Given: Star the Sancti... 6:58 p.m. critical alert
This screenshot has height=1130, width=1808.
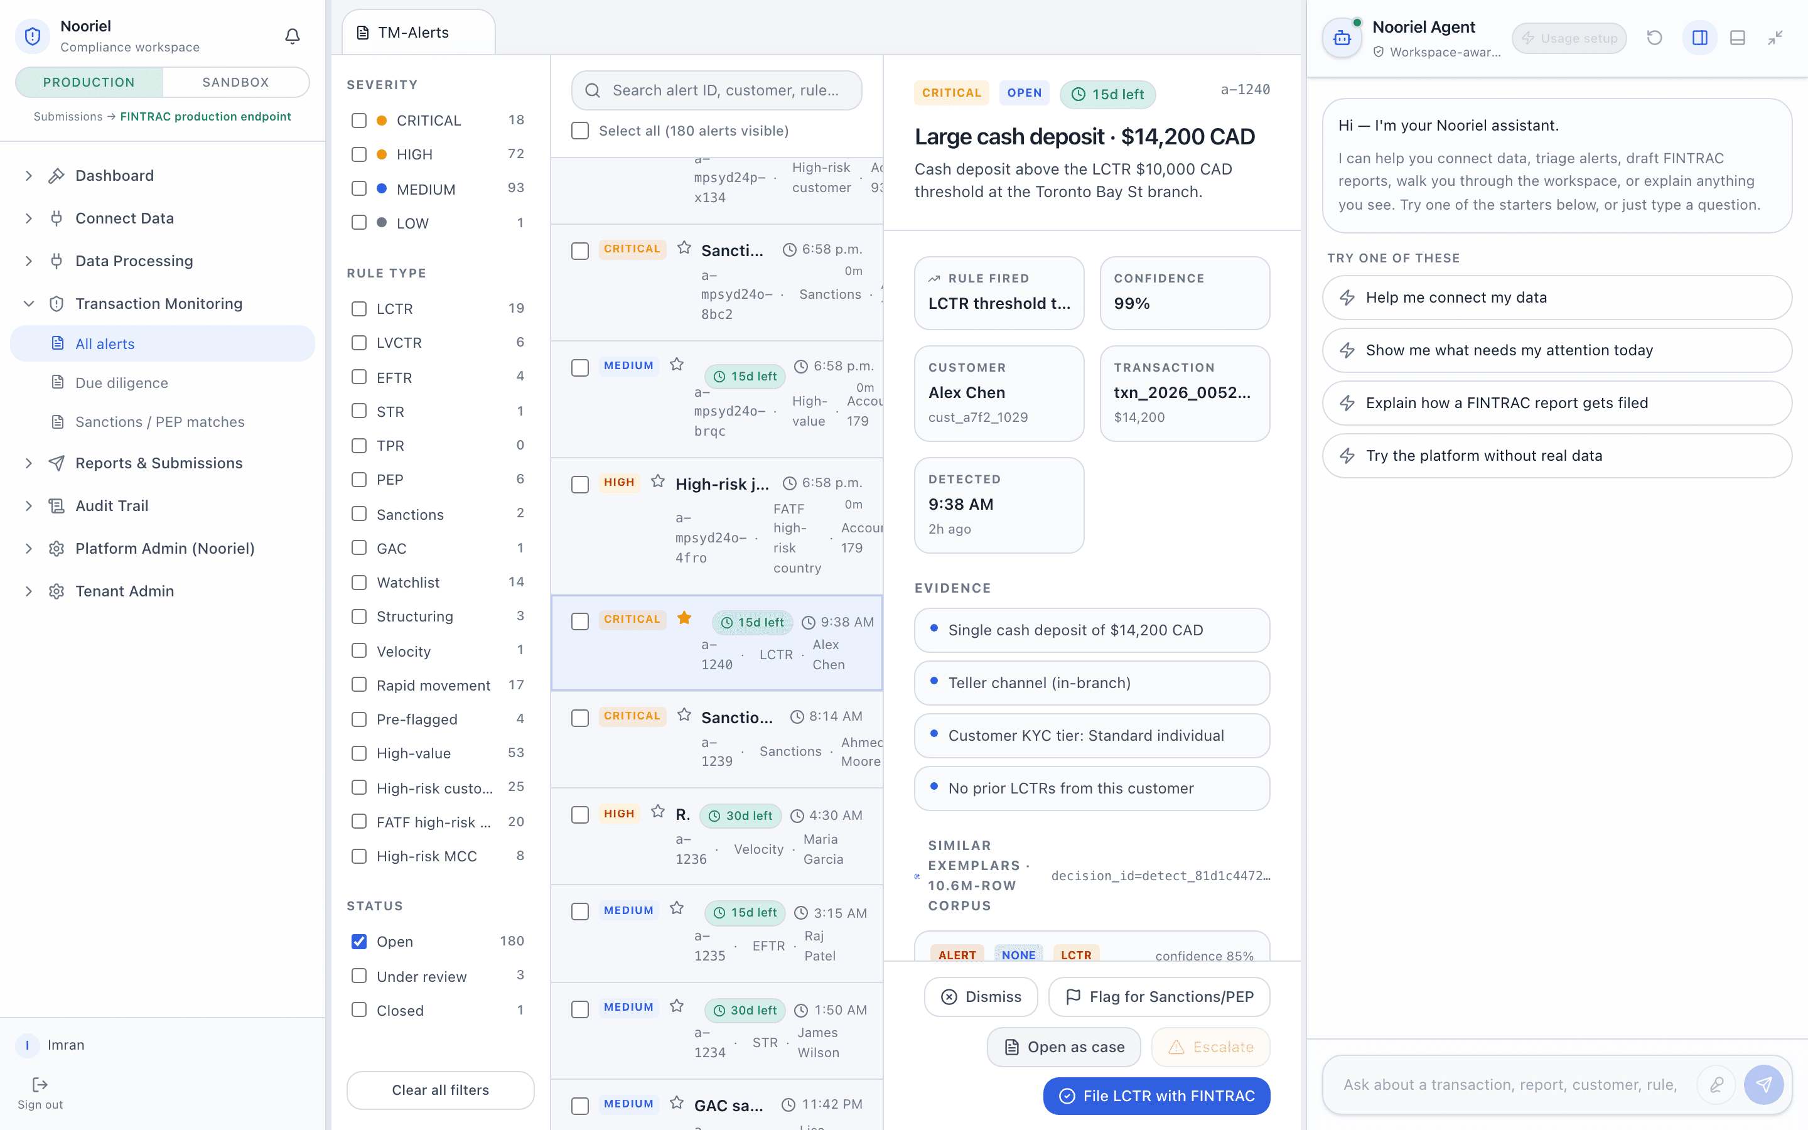Looking at the screenshot, I should tap(684, 247).
